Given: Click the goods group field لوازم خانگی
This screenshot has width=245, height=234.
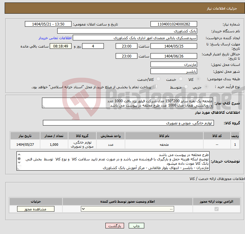Looking at the screenshot, I should (128, 123).
